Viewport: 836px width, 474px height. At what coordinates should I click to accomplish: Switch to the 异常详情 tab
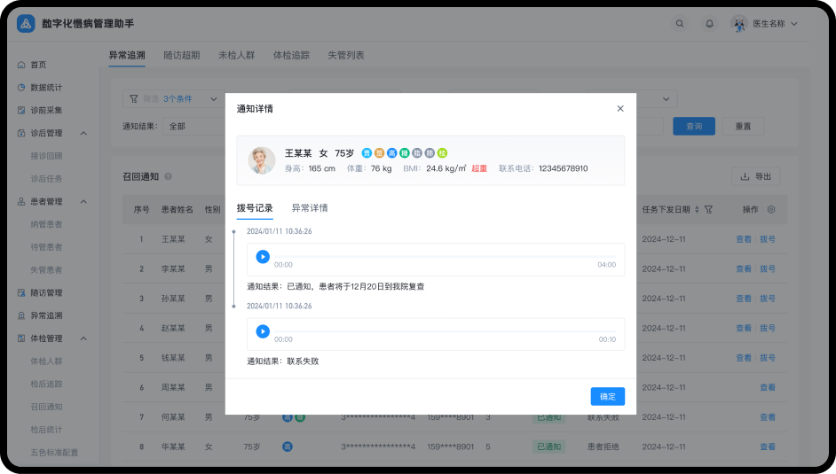[310, 208]
